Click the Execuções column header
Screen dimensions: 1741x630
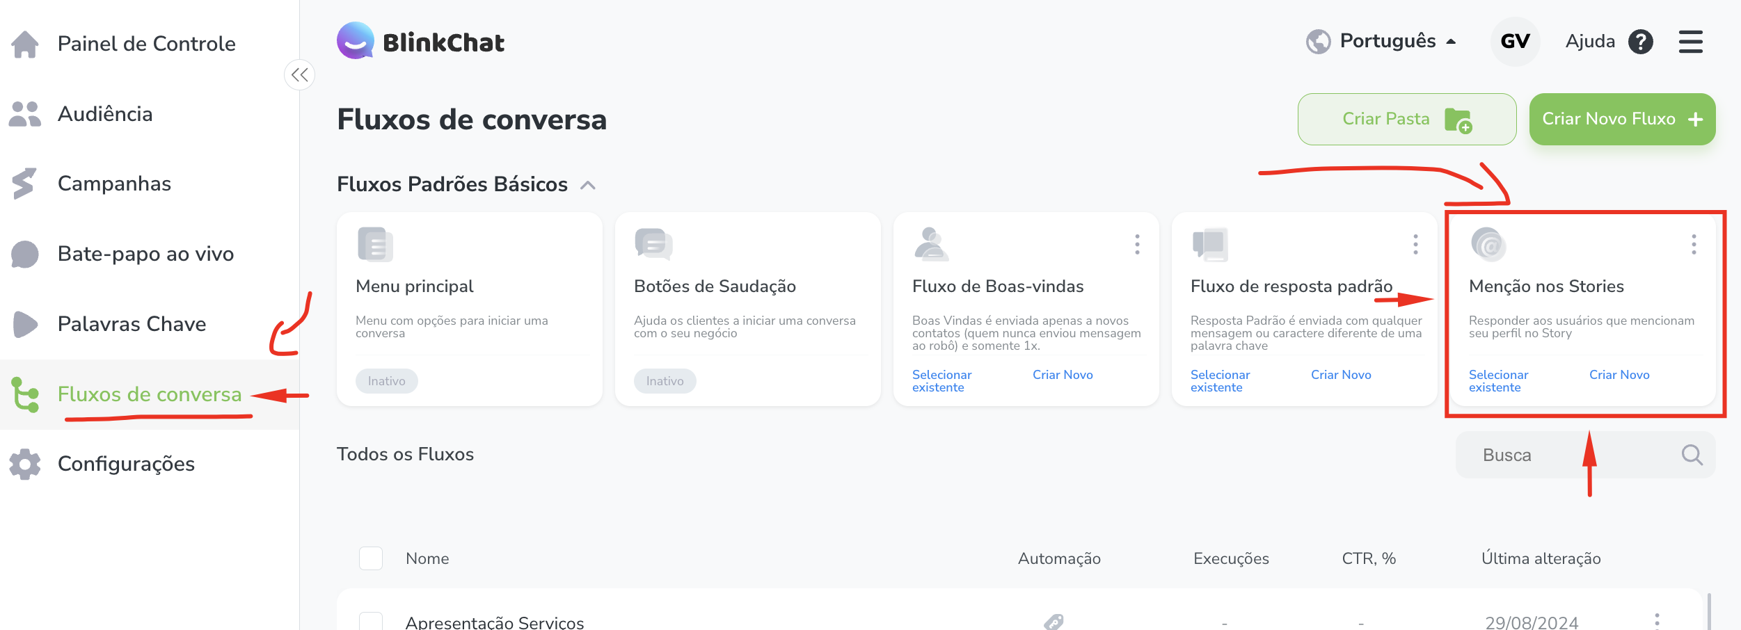(1231, 558)
